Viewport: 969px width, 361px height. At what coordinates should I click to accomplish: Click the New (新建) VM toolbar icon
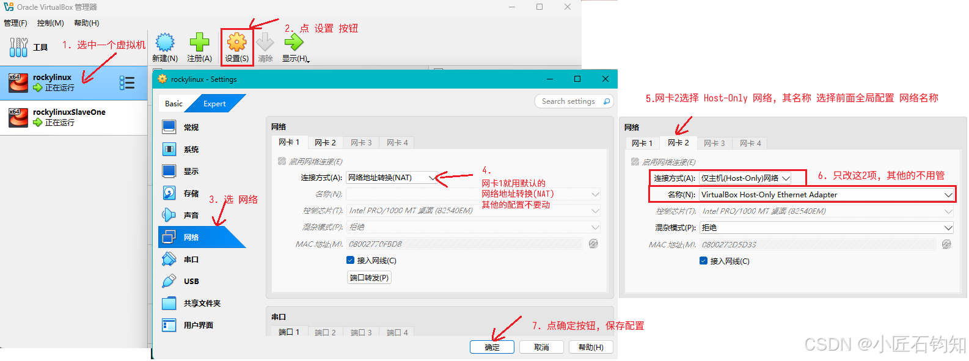[x=165, y=43]
